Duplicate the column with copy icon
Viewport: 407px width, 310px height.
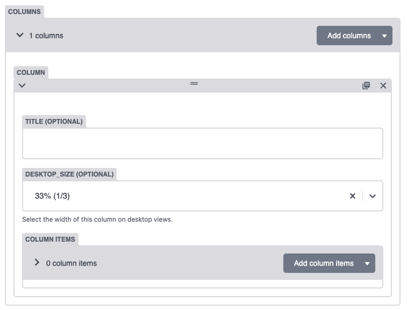[366, 86]
